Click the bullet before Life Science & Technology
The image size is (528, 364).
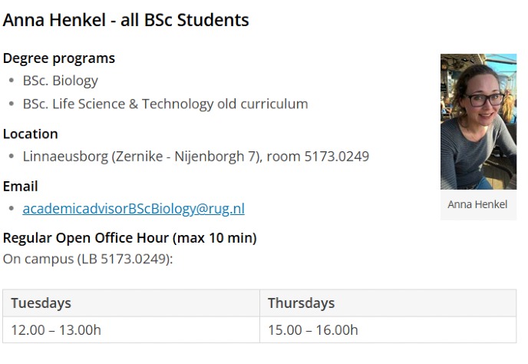pos(12,104)
